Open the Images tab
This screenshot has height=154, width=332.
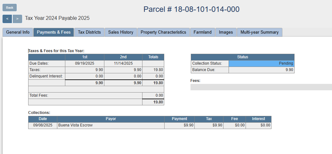(226, 32)
